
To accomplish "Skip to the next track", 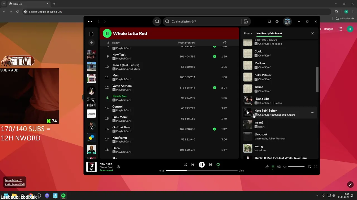I will 211,165.
